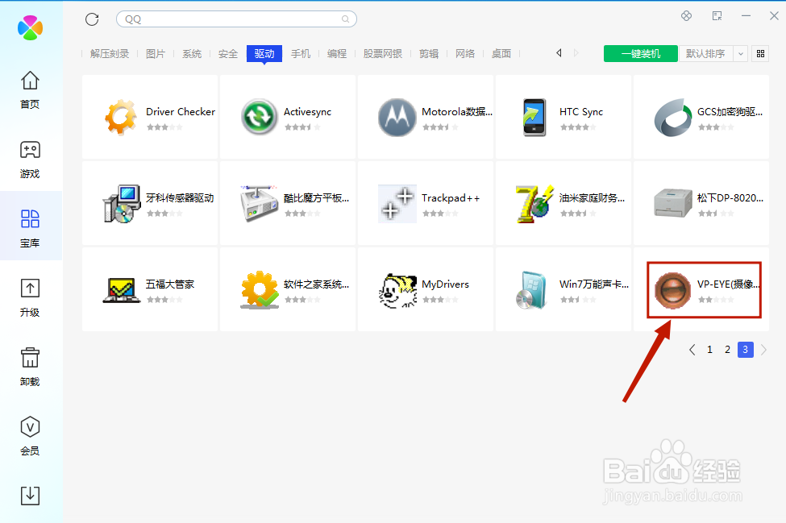This screenshot has width=786, height=523.
Task: Click 牙科传感器驱动 title text
Action: [x=180, y=198]
